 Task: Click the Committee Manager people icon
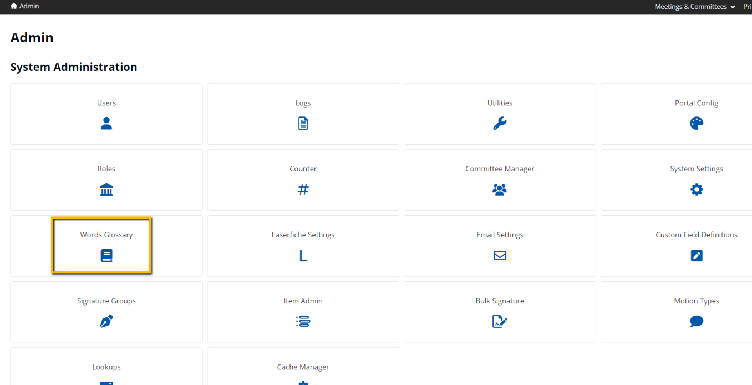pos(500,189)
